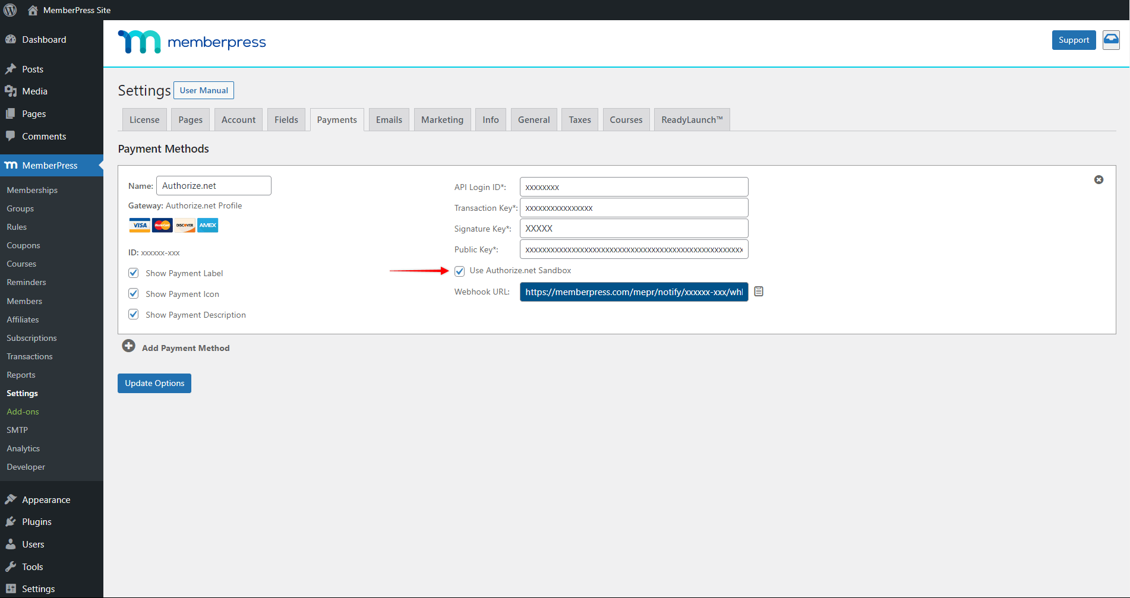Open the inbox icon next to Support
The height and width of the screenshot is (598, 1130).
tap(1111, 40)
